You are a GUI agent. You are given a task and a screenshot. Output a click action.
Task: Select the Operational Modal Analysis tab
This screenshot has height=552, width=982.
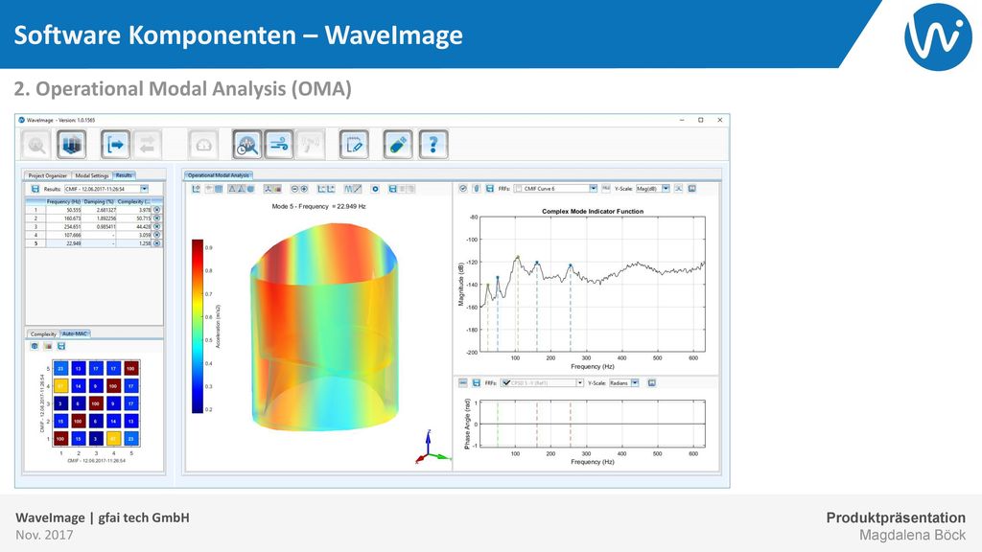[219, 175]
